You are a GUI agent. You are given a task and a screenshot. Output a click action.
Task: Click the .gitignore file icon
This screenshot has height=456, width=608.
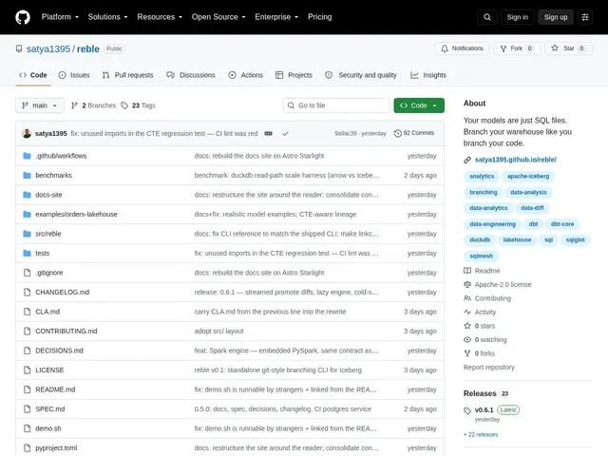[27, 273]
